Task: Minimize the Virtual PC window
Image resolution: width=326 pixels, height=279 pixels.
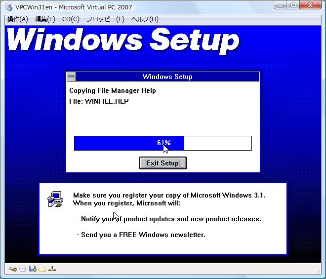Action: point(281,5)
